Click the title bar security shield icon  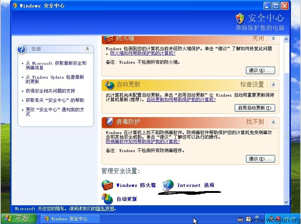pos(15,6)
